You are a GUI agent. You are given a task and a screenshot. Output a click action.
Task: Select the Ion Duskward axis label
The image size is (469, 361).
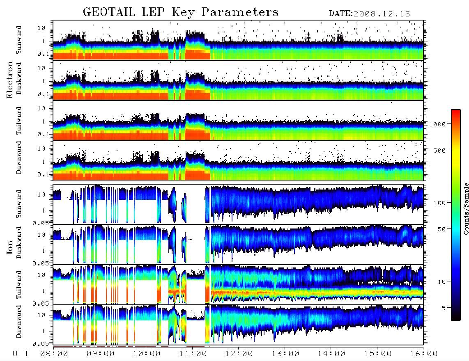click(19, 242)
